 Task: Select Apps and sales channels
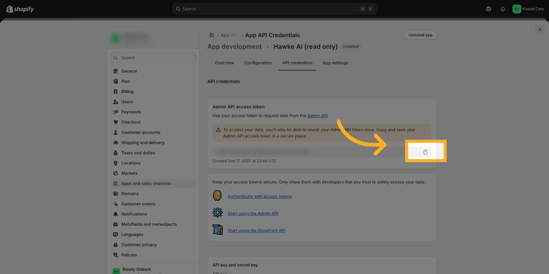point(146,183)
